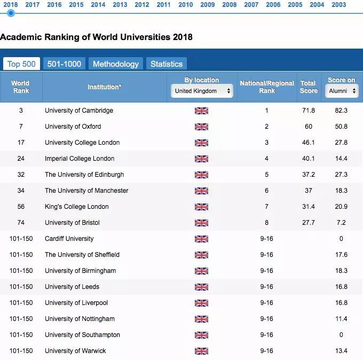Jump to the 2010 ranking year

click(x=186, y=5)
